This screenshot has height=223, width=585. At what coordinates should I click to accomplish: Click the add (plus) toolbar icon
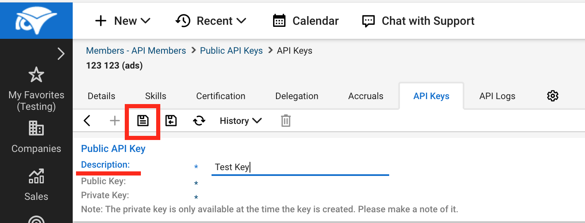pyautogui.click(x=114, y=121)
